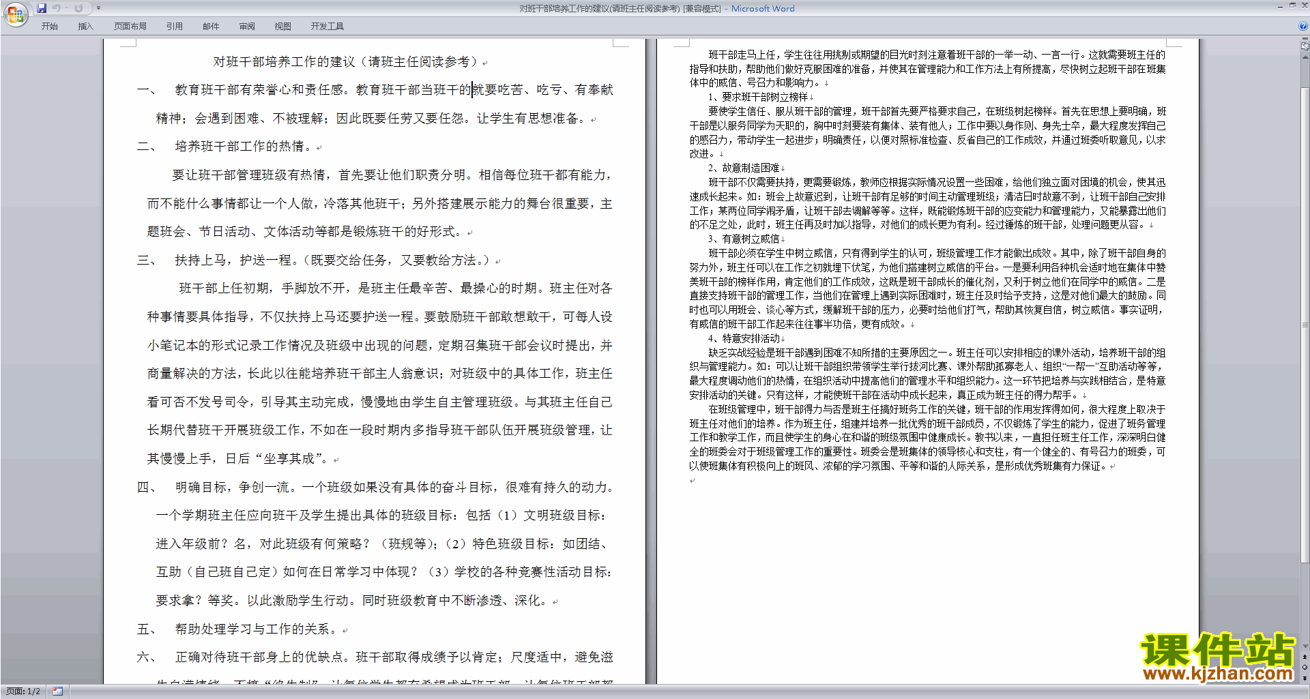Open the Office Button menu
The width and height of the screenshot is (1310, 699).
(15, 14)
